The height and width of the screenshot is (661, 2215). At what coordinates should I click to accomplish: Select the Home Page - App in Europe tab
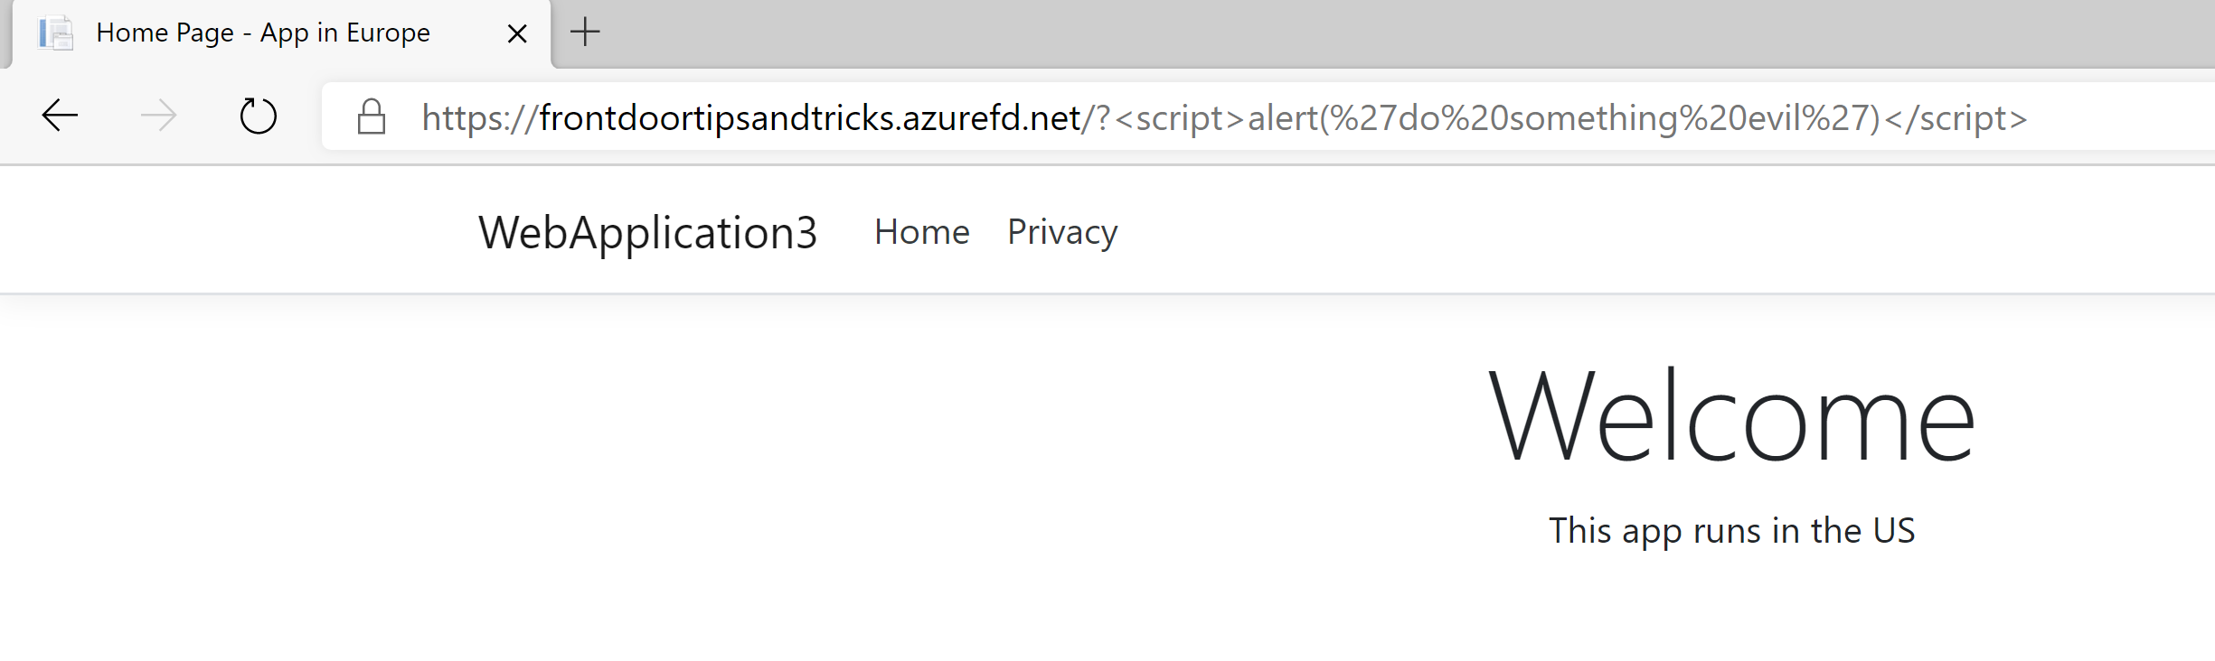tap(280, 34)
